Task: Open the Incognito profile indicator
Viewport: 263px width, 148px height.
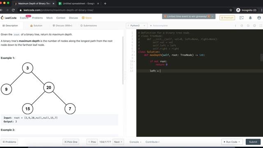Action: pyautogui.click(x=246, y=10)
